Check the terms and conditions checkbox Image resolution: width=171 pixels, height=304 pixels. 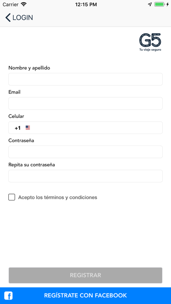12,197
